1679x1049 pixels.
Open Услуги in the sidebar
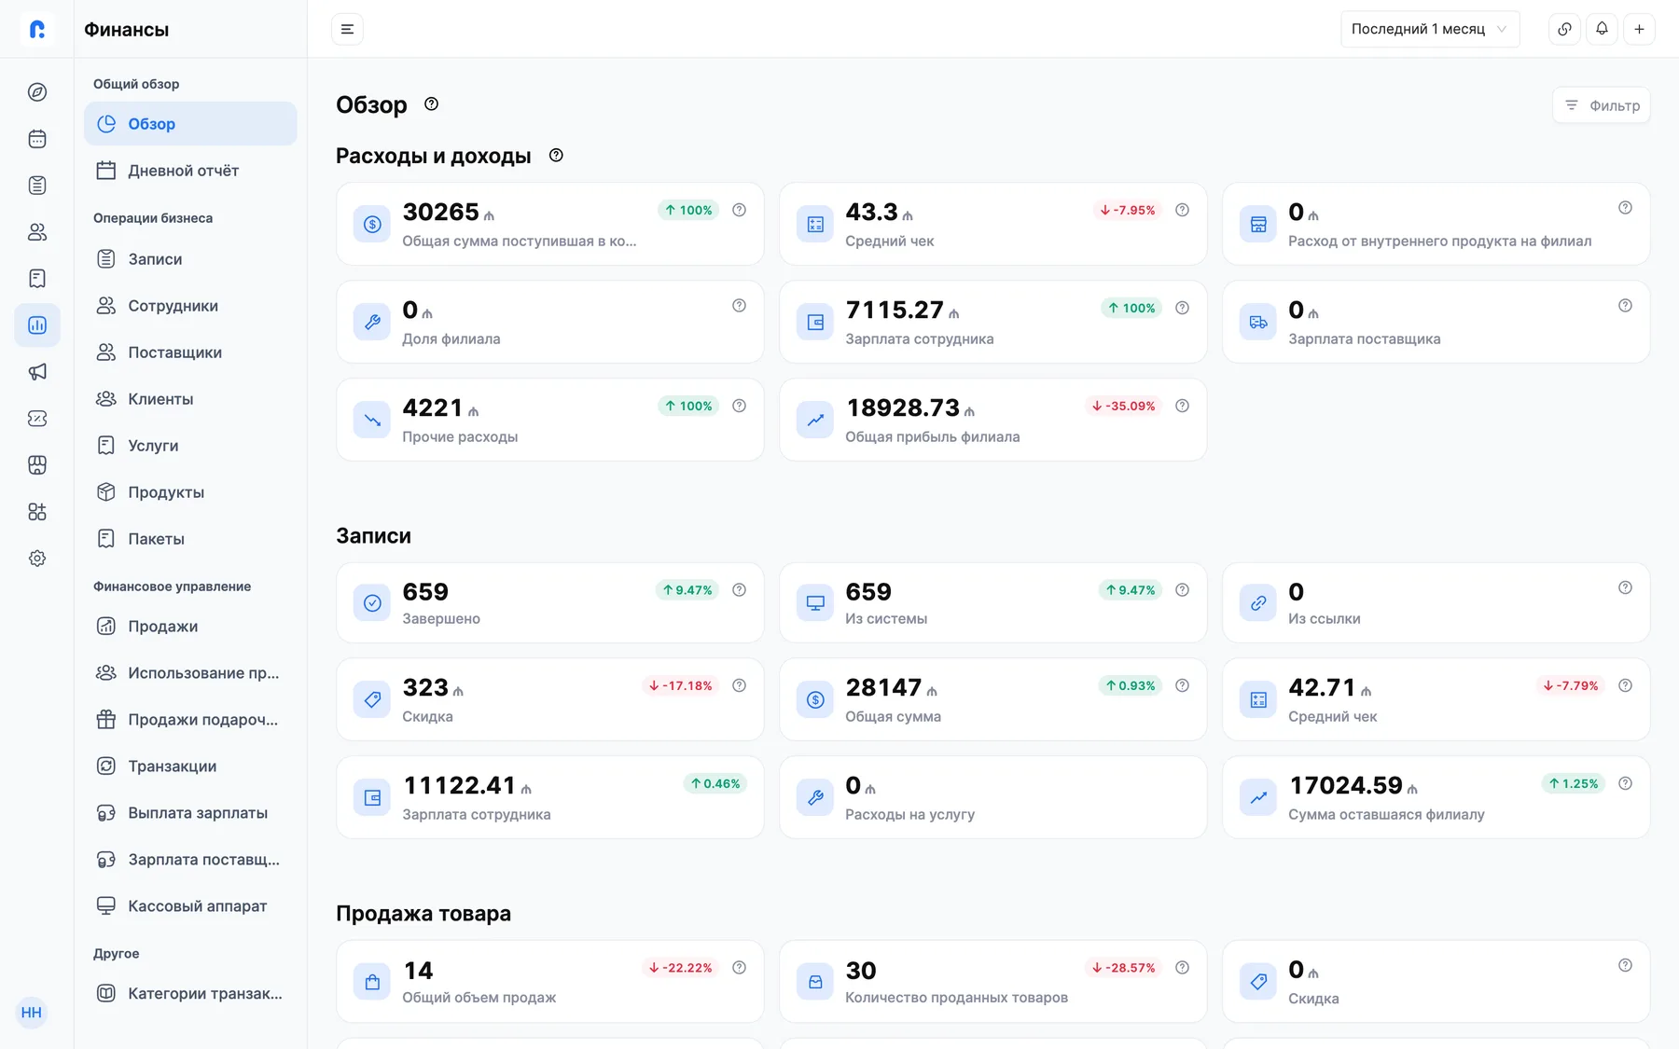(190, 446)
